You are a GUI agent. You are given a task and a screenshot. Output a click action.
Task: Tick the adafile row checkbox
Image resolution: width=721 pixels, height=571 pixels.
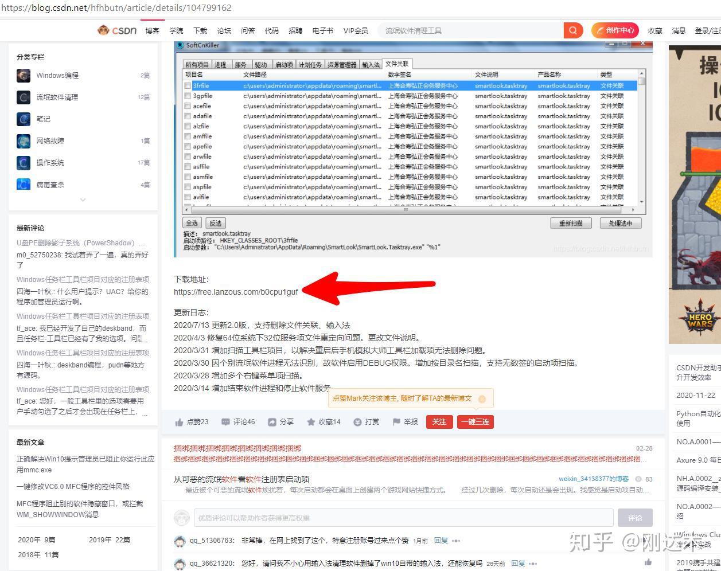coord(188,116)
